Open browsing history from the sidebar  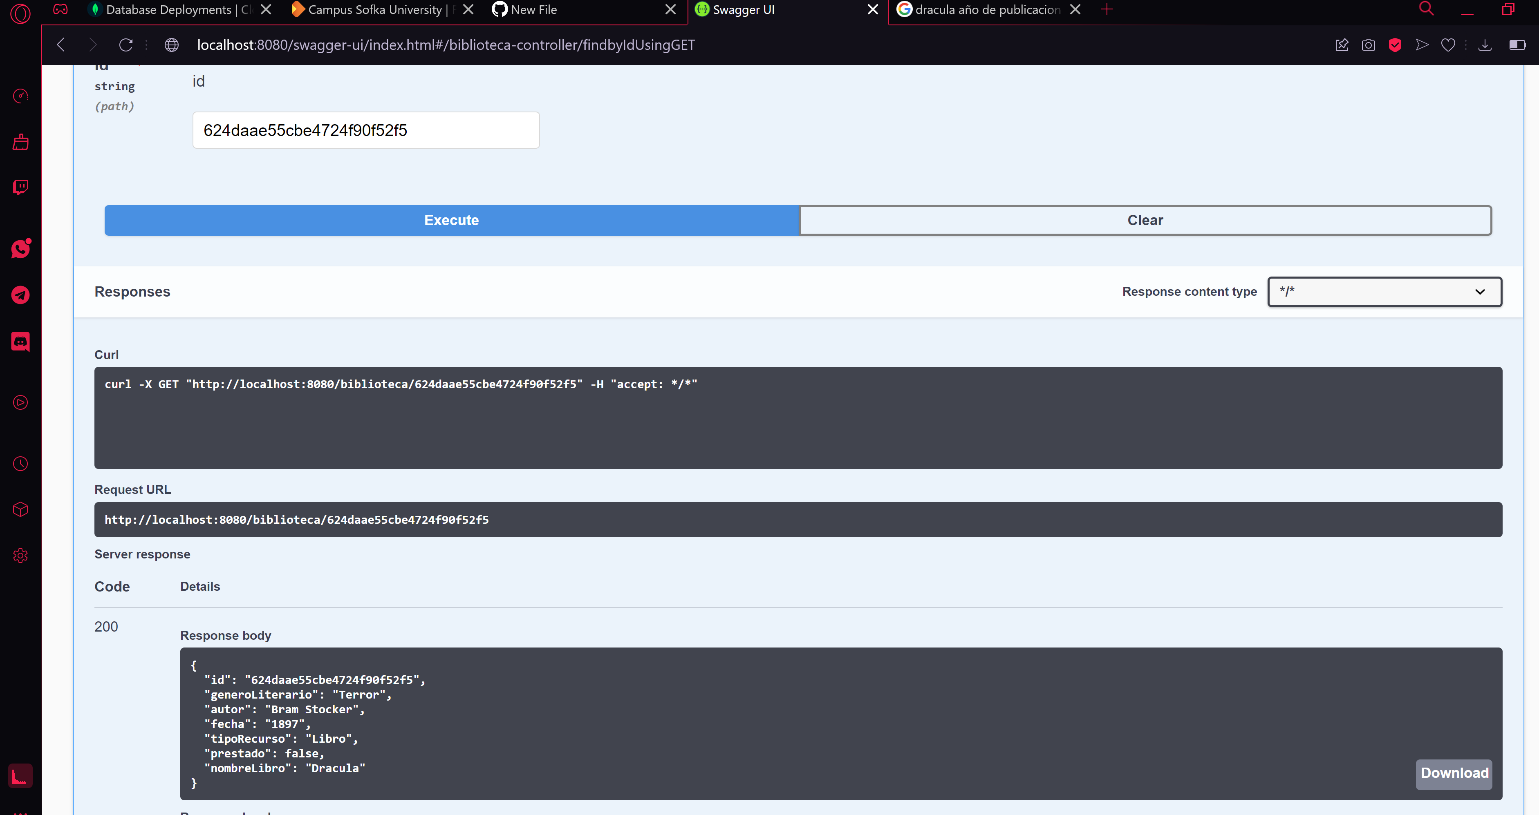point(20,463)
